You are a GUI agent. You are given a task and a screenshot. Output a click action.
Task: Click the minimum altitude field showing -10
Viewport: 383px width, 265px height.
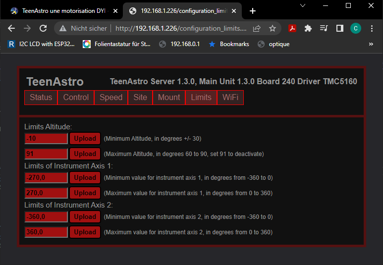click(46, 139)
